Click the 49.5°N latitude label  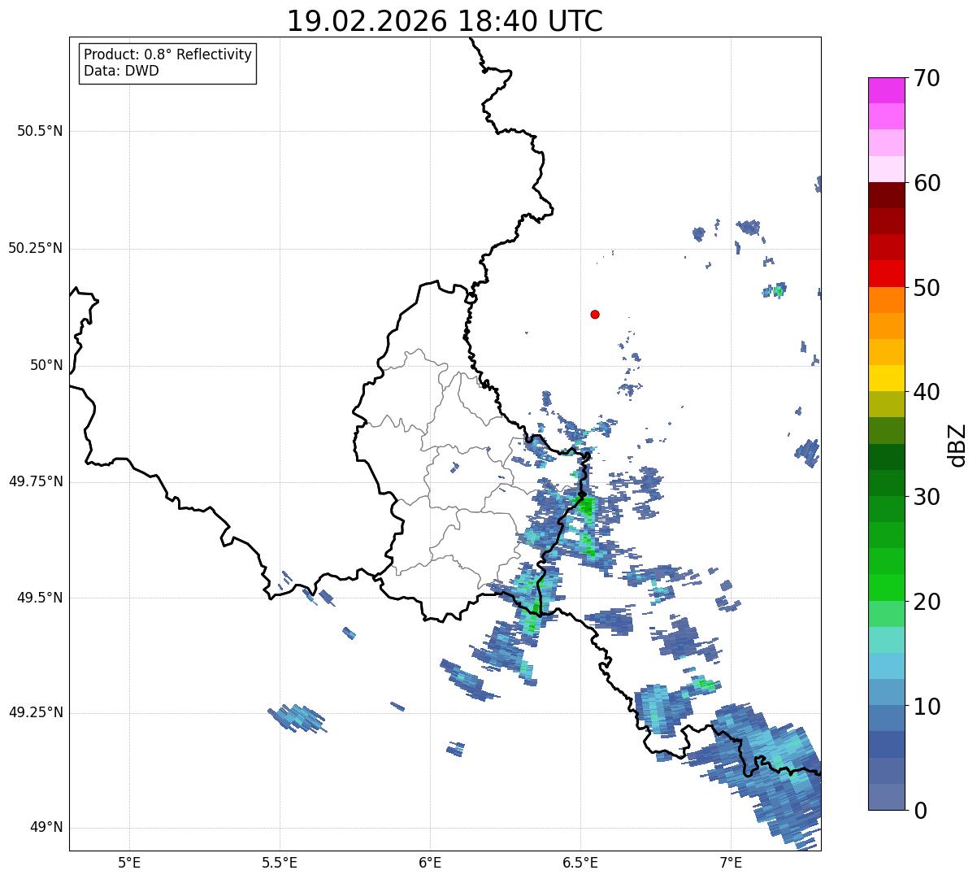tap(39, 598)
